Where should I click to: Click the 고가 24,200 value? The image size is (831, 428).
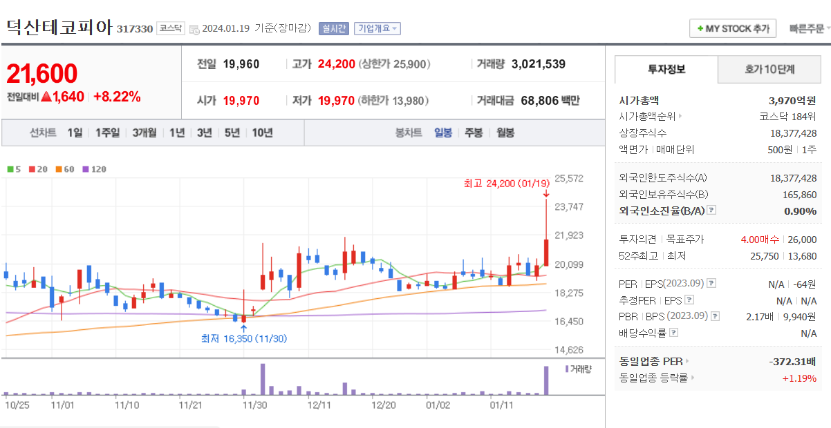[337, 64]
